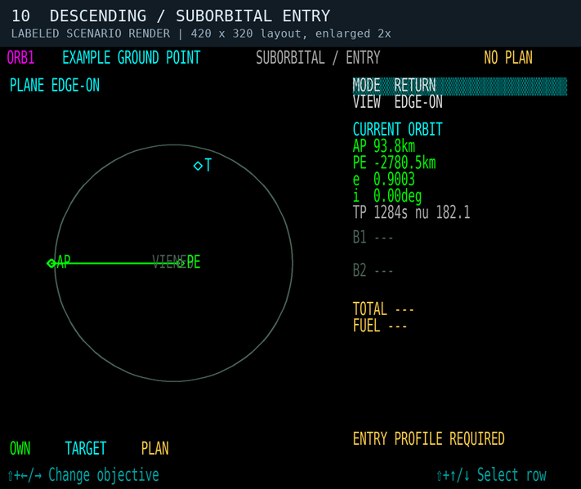Click the AP apoapsis diamond marker
The height and width of the screenshot is (489, 581).
51,263
